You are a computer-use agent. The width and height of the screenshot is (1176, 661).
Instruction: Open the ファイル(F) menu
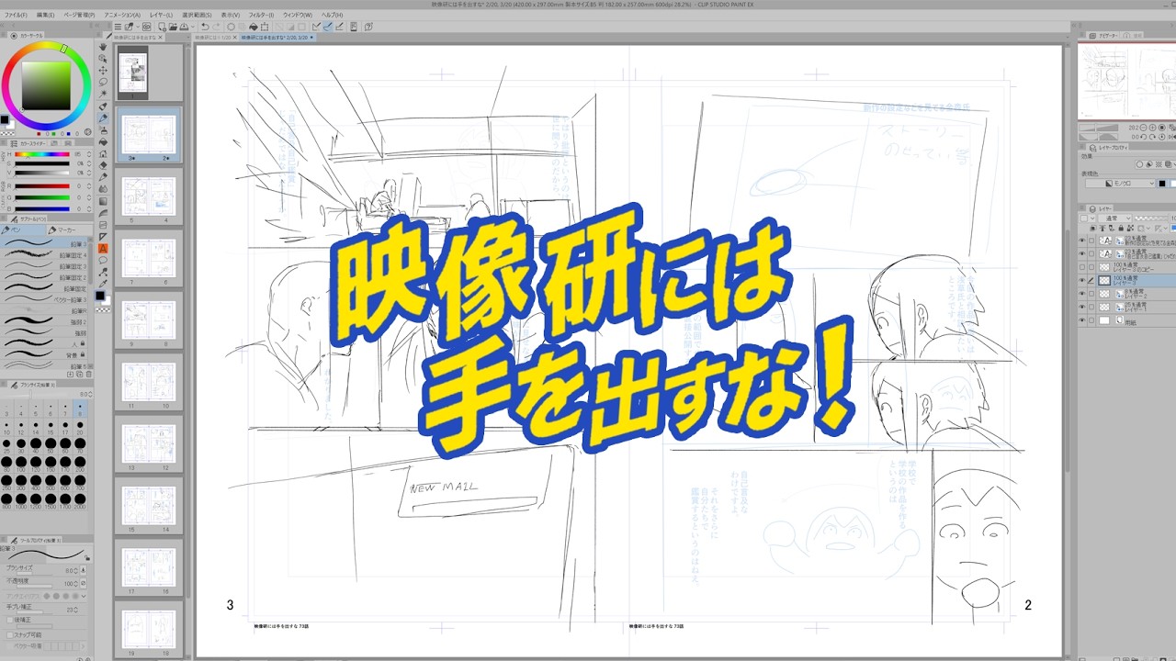[15, 15]
